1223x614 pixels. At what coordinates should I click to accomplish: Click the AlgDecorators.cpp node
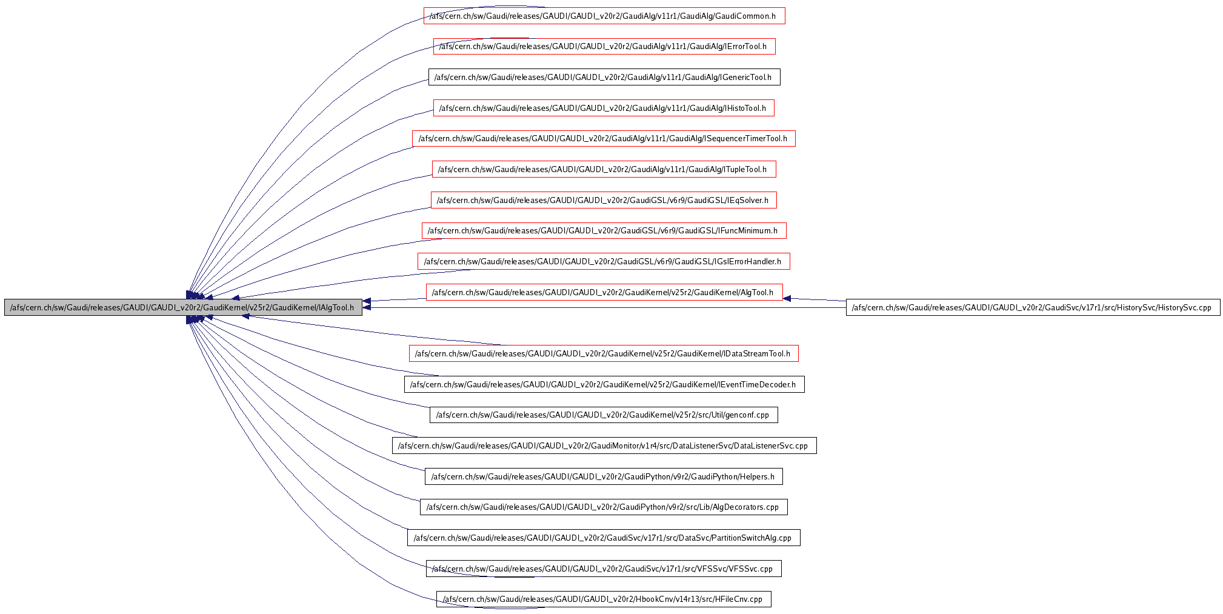click(x=604, y=507)
